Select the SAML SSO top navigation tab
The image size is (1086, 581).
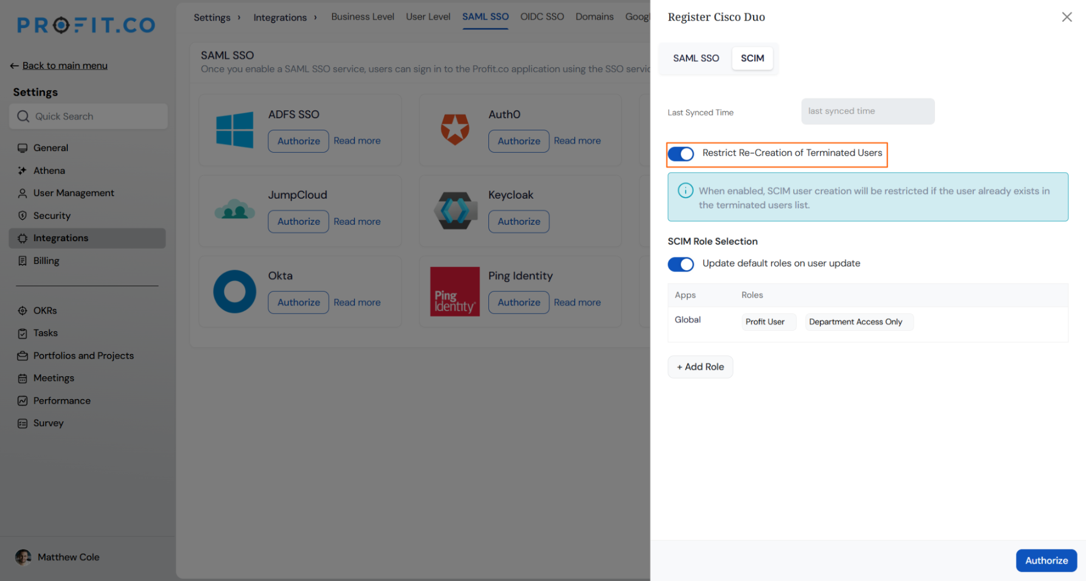point(485,17)
